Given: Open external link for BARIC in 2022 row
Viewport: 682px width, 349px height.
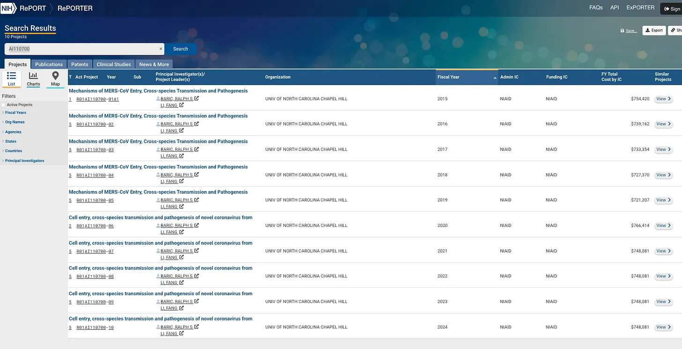Looking at the screenshot, I should pos(197,276).
